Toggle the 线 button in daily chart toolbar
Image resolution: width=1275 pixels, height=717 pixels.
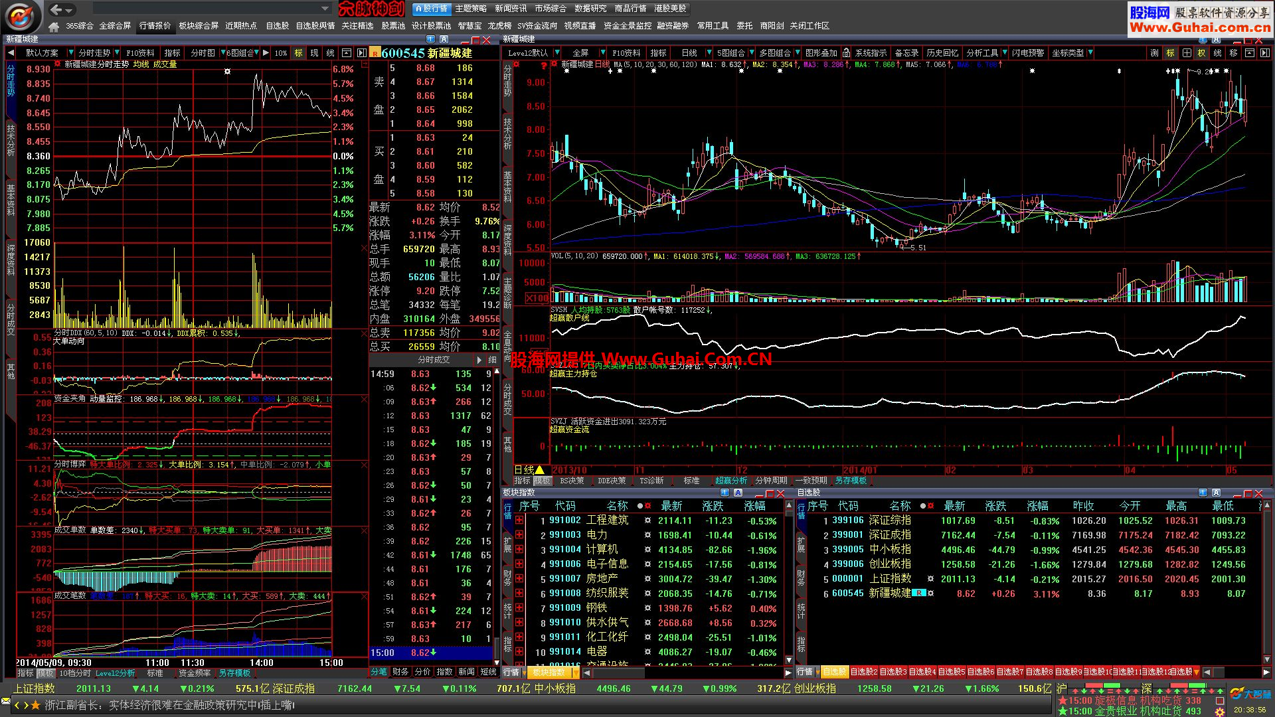(x=1217, y=52)
